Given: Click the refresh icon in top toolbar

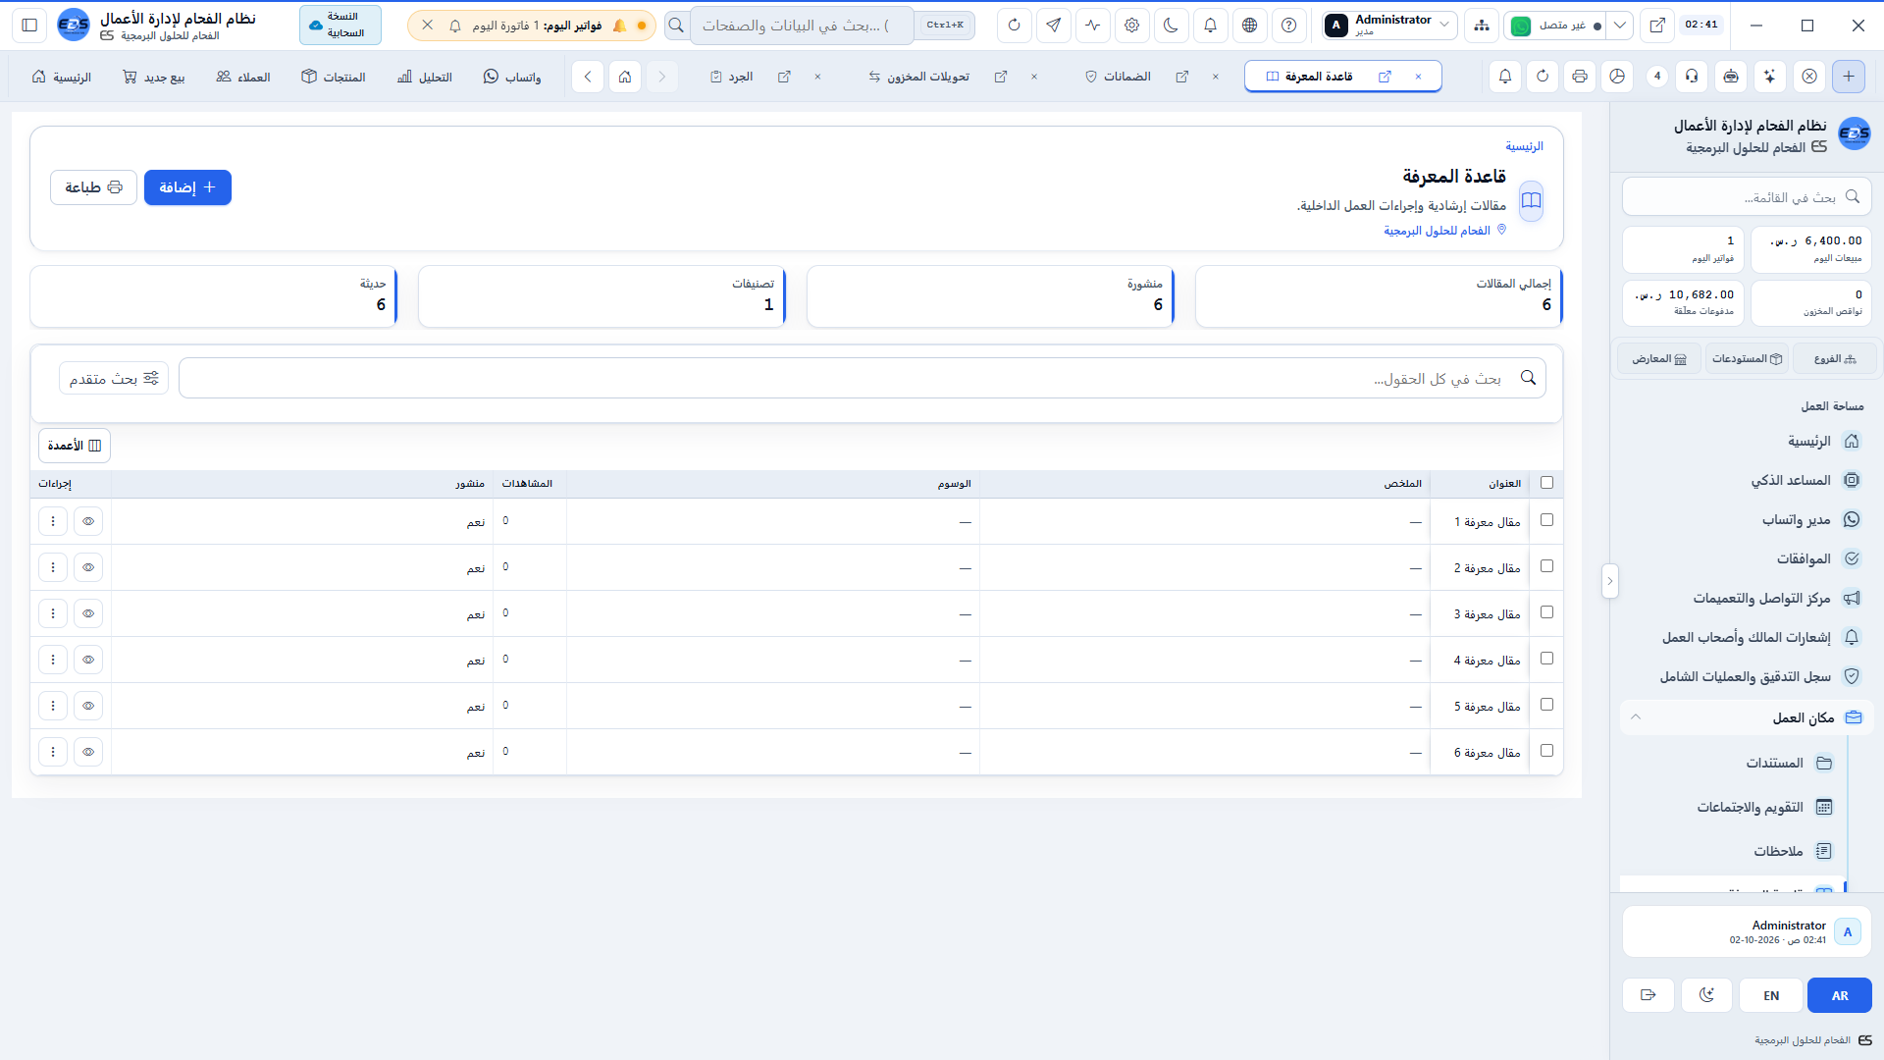Looking at the screenshot, I should coord(1015,26).
